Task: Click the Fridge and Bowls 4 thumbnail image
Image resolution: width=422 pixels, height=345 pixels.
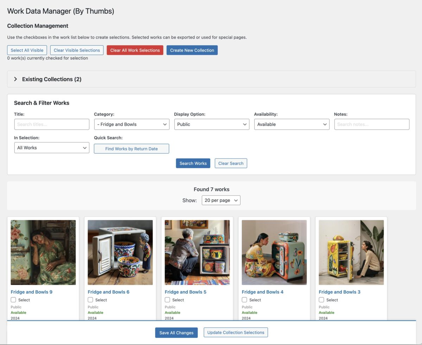Action: coord(274,252)
